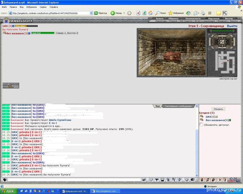Click the treasure chest in dungeon view
This screenshot has height=194, width=243.
click(172, 57)
